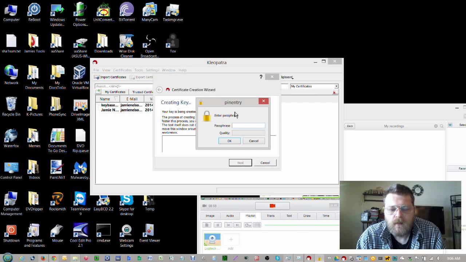Screen dimensions: 466x262
Task: Open the My Certificates dropdown filter
Action: pyautogui.click(x=314, y=86)
